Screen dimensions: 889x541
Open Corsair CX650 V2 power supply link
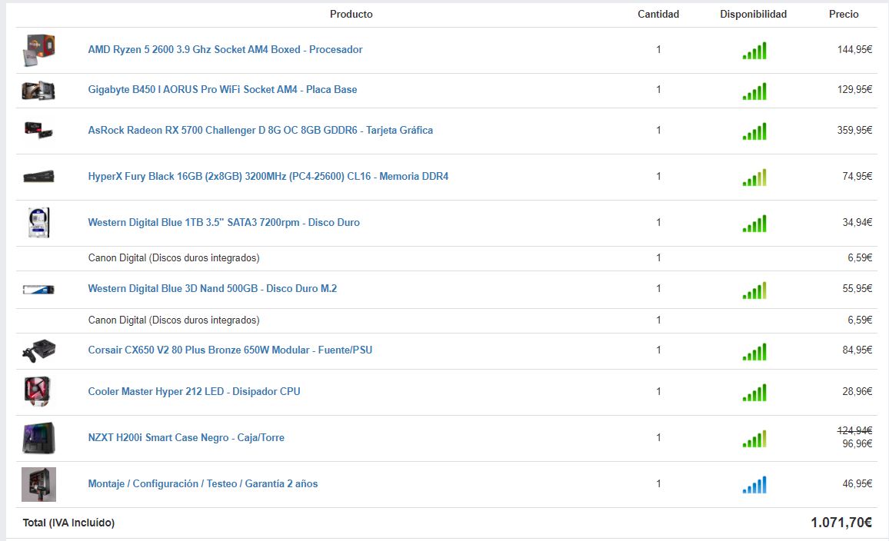[230, 350]
